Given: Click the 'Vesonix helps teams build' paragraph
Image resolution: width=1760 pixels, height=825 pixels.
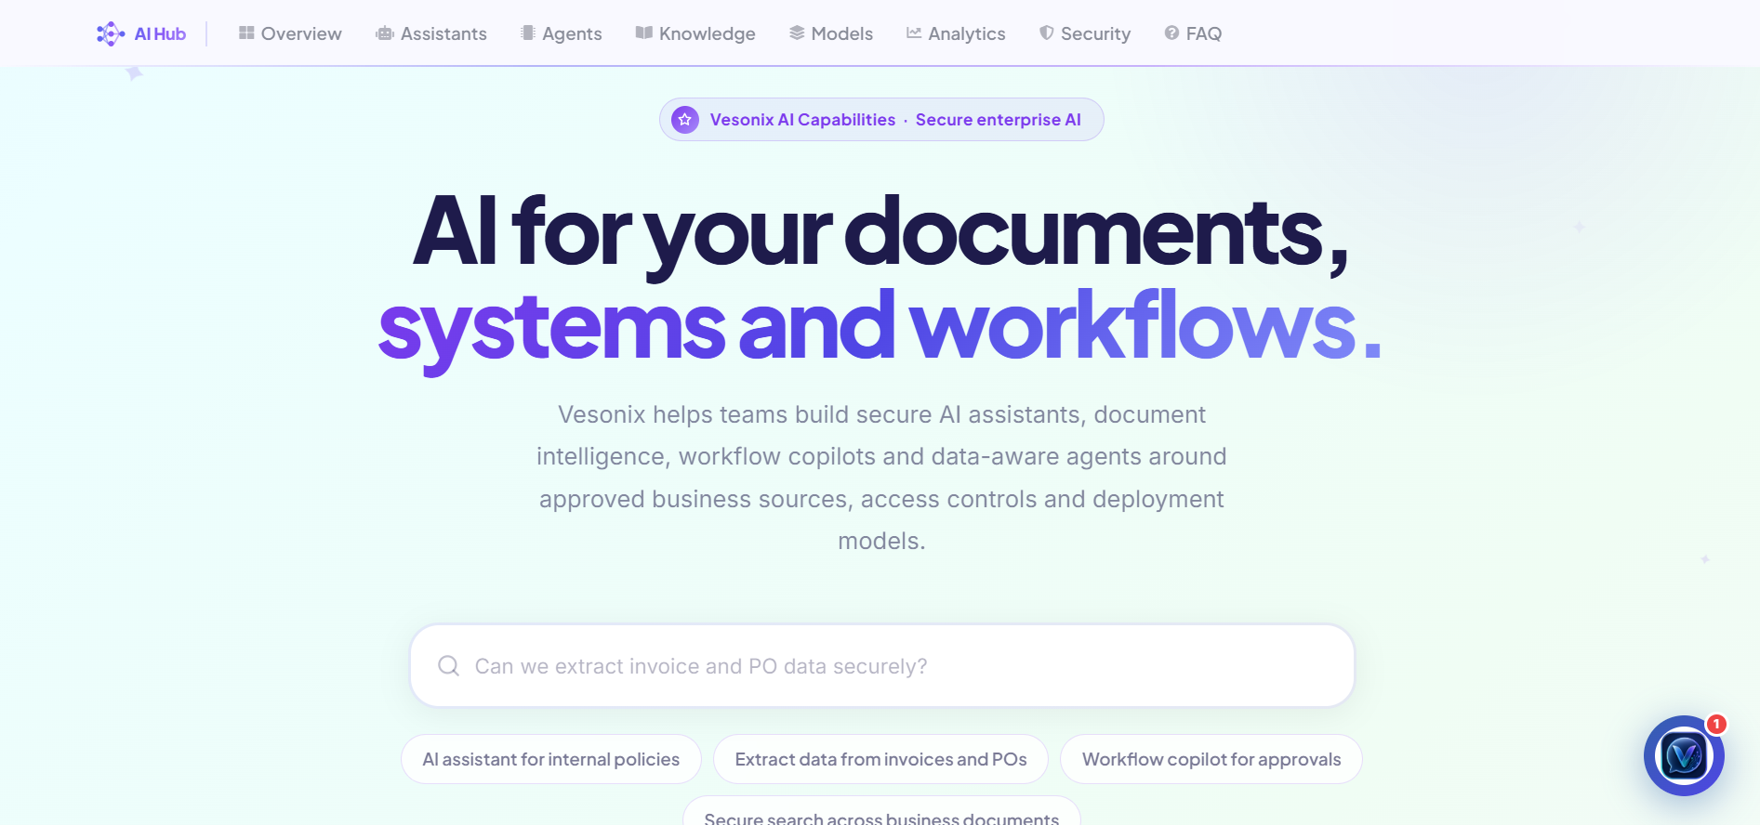Looking at the screenshot, I should click(x=881, y=478).
